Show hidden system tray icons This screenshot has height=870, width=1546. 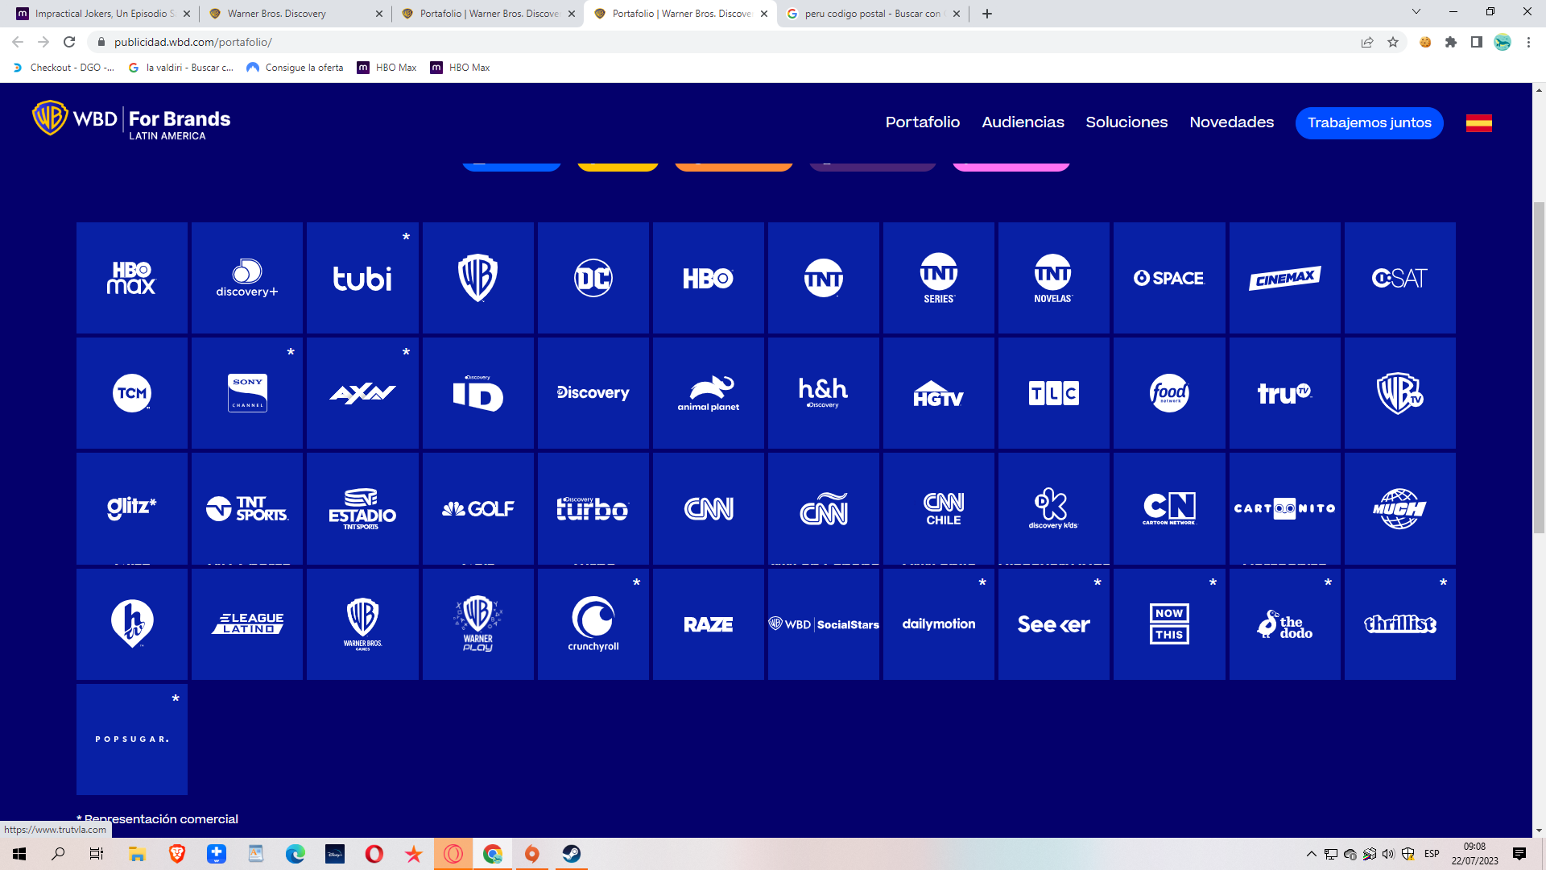tap(1311, 854)
